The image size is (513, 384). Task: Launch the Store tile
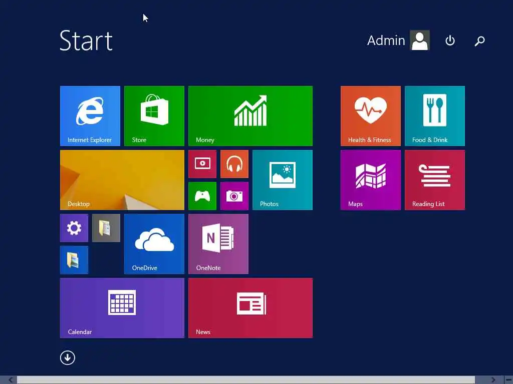coord(154,116)
